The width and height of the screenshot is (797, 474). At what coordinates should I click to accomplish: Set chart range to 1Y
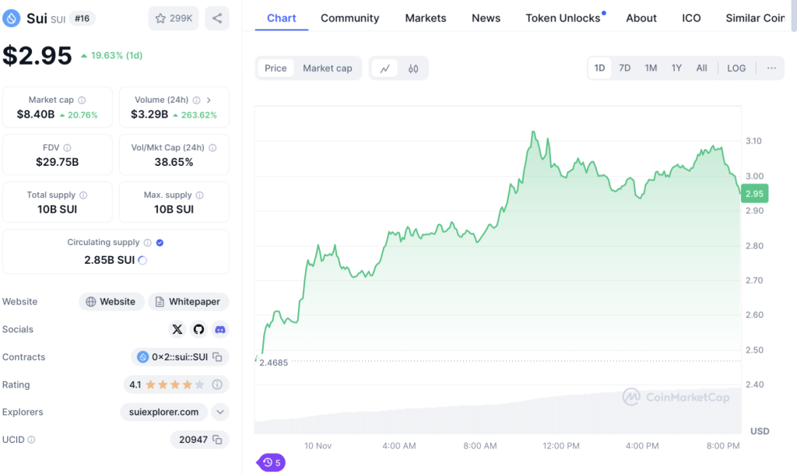(x=676, y=68)
